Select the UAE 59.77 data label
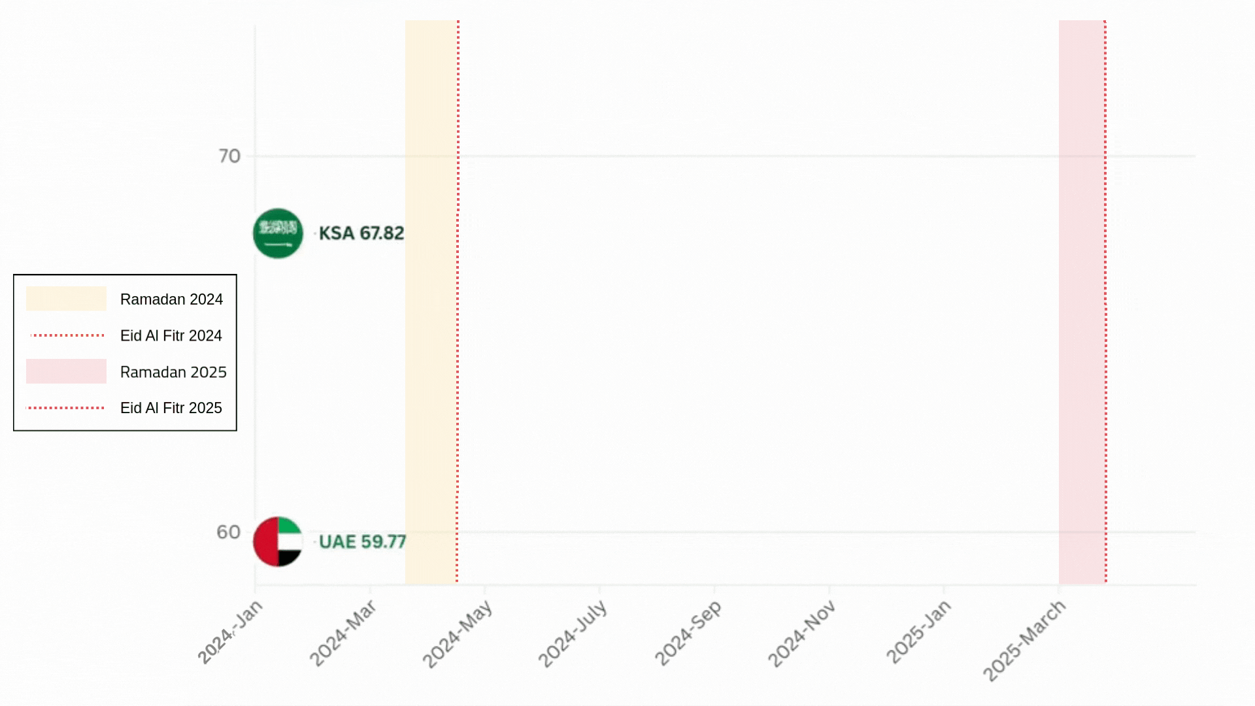Screen dimensions: 1255x706 [x=362, y=542]
